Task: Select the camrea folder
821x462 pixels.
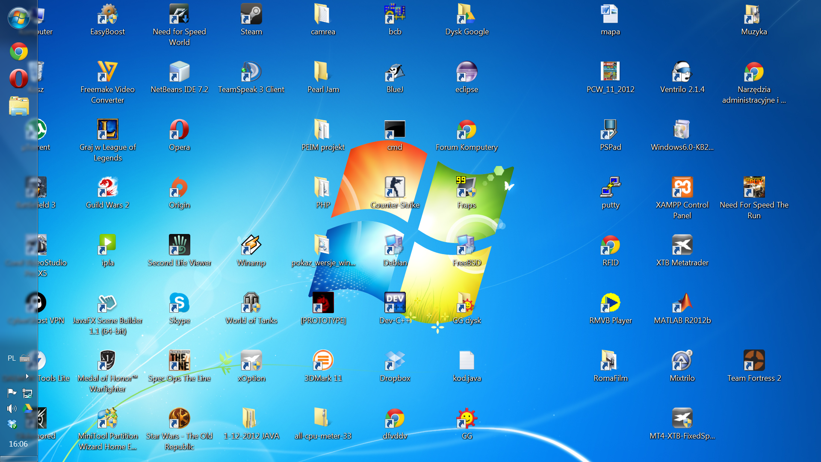Action: [x=323, y=20]
